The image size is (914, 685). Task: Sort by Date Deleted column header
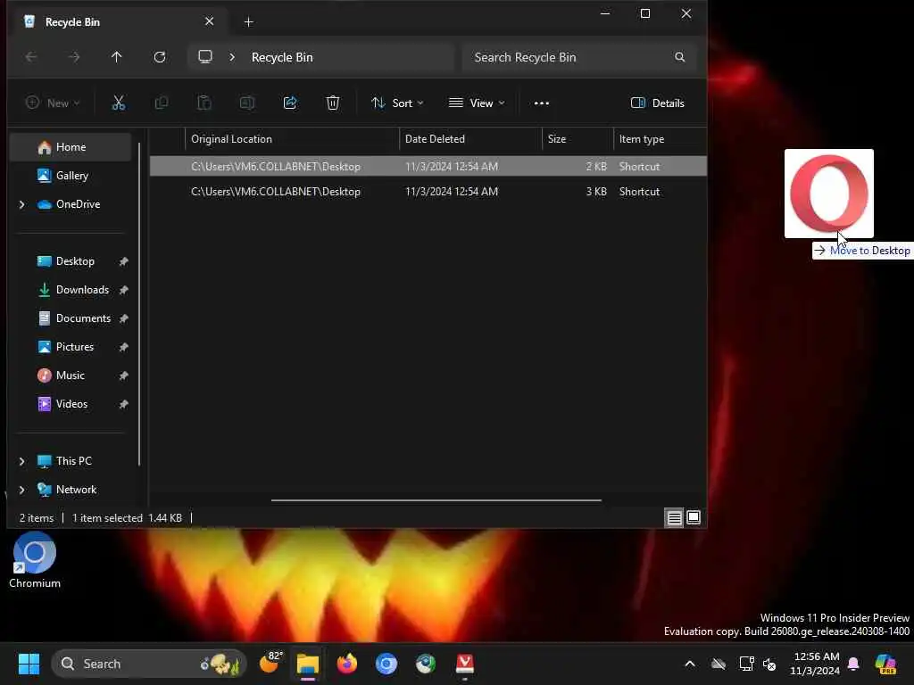click(x=470, y=139)
